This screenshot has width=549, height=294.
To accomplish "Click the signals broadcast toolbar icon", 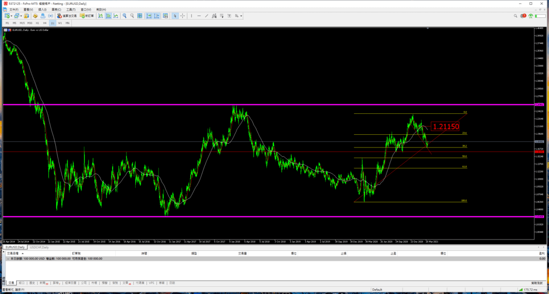I will [50, 16].
